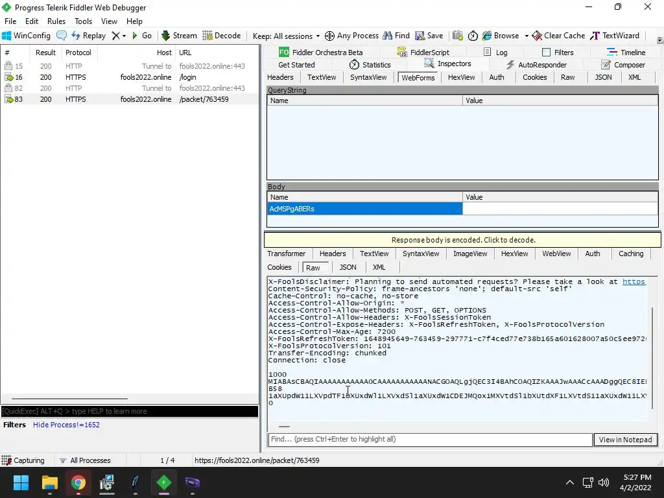Viewport: 664px width, 498px height.
Task: Open the Statistics tab
Action: [x=370, y=65]
